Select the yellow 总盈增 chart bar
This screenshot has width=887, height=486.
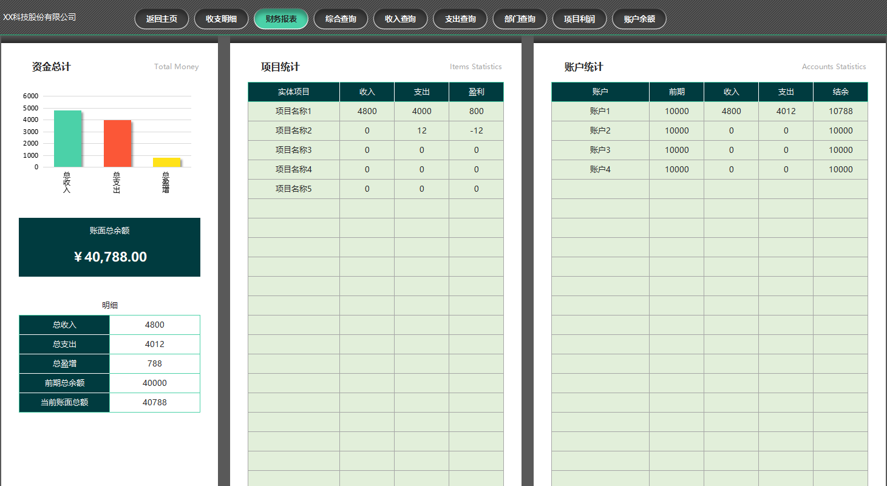coord(166,162)
